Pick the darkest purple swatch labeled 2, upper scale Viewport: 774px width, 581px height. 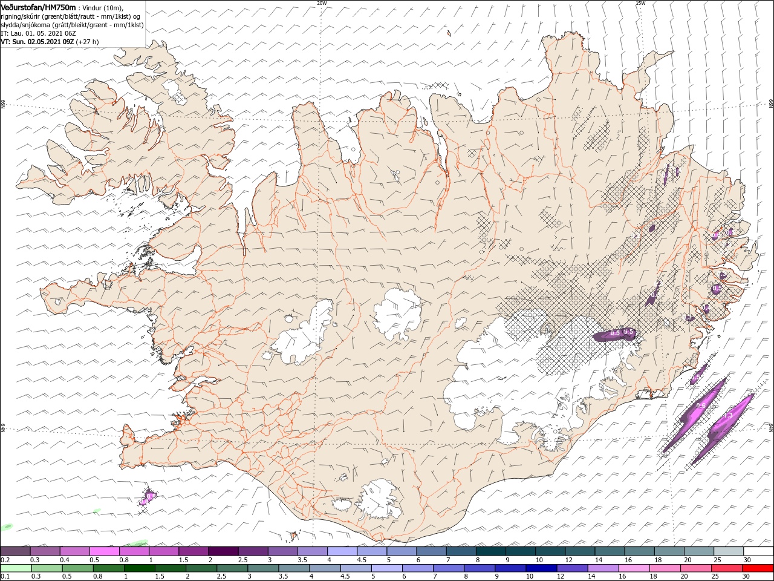coord(223,551)
